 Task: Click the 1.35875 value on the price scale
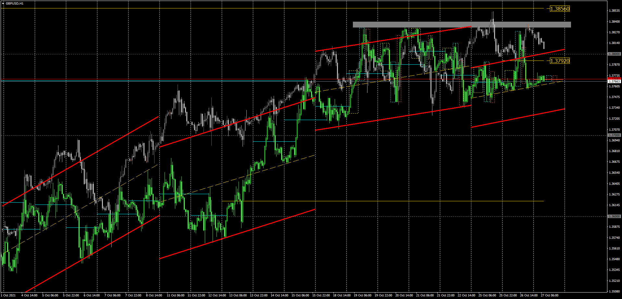[x=615, y=227]
